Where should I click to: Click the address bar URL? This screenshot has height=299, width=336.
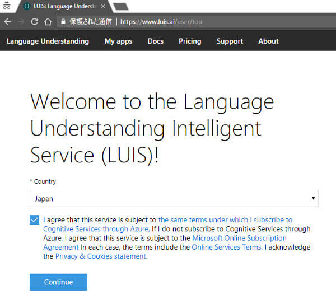click(x=161, y=22)
